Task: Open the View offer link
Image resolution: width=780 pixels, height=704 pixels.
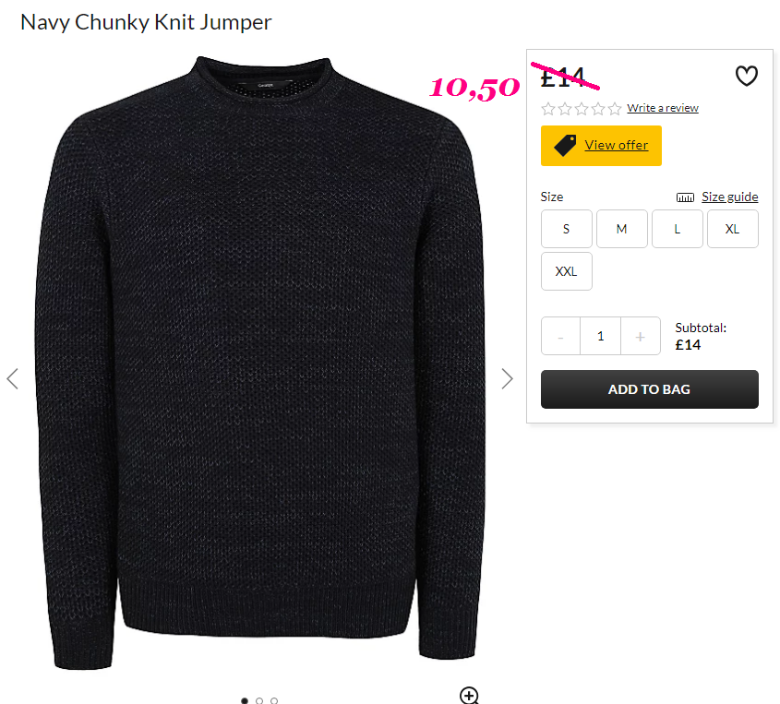Action: point(616,145)
